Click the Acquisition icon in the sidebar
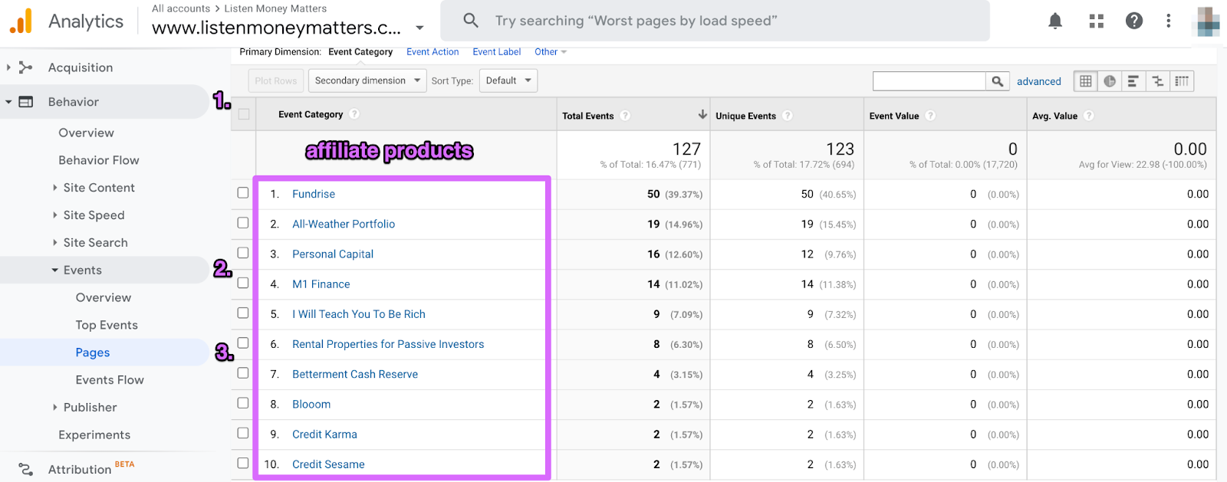Viewport: 1227px width, 482px height. click(x=25, y=67)
